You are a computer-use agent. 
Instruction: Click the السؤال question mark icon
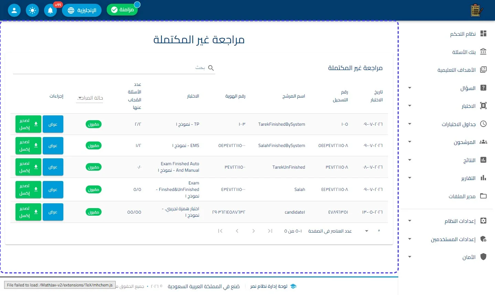click(x=483, y=88)
